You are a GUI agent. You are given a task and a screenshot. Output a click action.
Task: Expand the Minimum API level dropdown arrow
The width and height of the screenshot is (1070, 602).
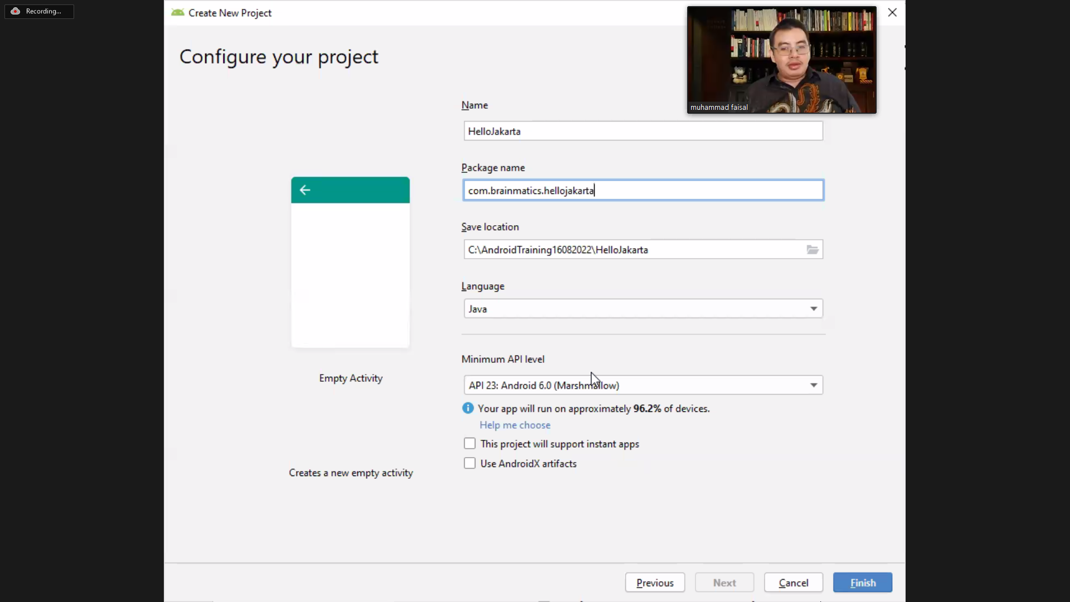coord(813,385)
